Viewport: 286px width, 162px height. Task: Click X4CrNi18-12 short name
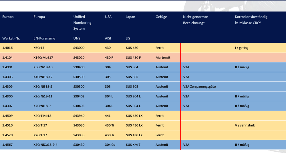(43, 77)
